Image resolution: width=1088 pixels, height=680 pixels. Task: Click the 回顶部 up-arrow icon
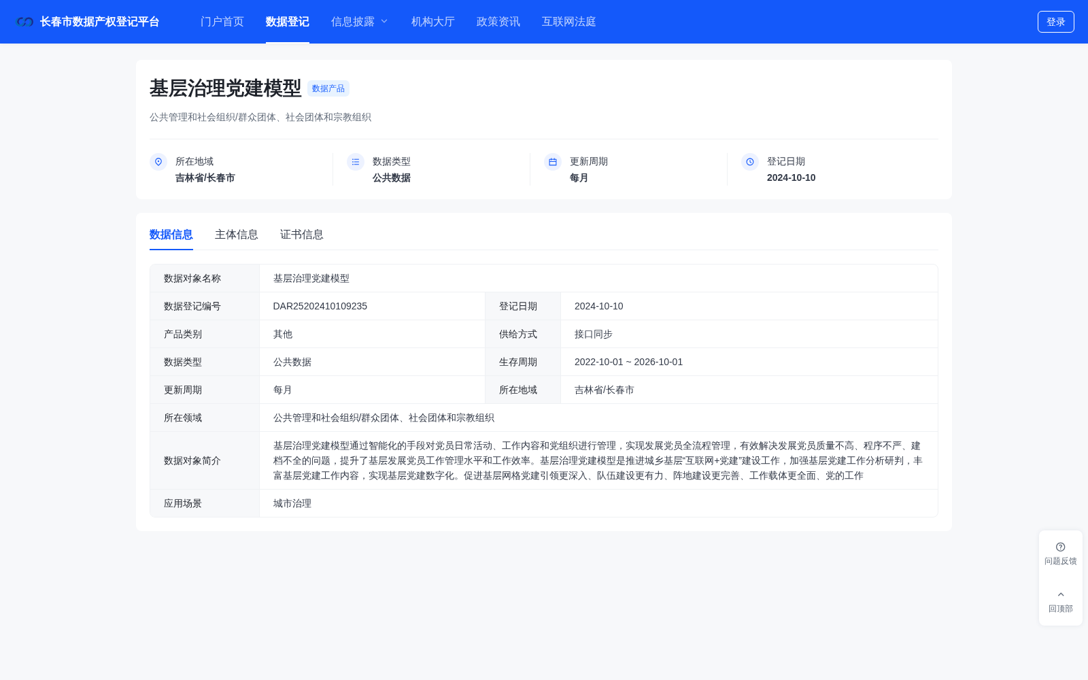[x=1061, y=594]
